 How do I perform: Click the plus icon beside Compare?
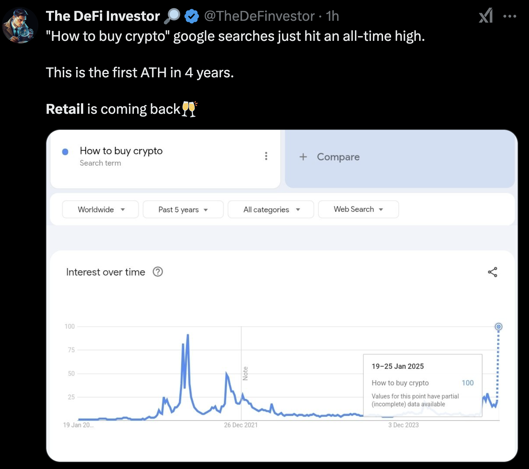(x=303, y=157)
